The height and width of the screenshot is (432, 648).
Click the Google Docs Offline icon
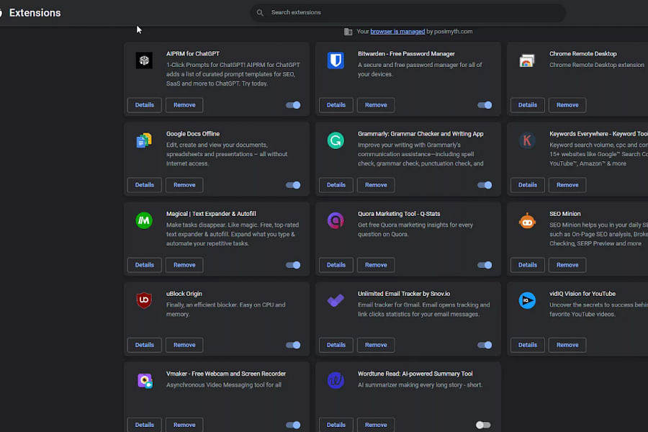(144, 140)
